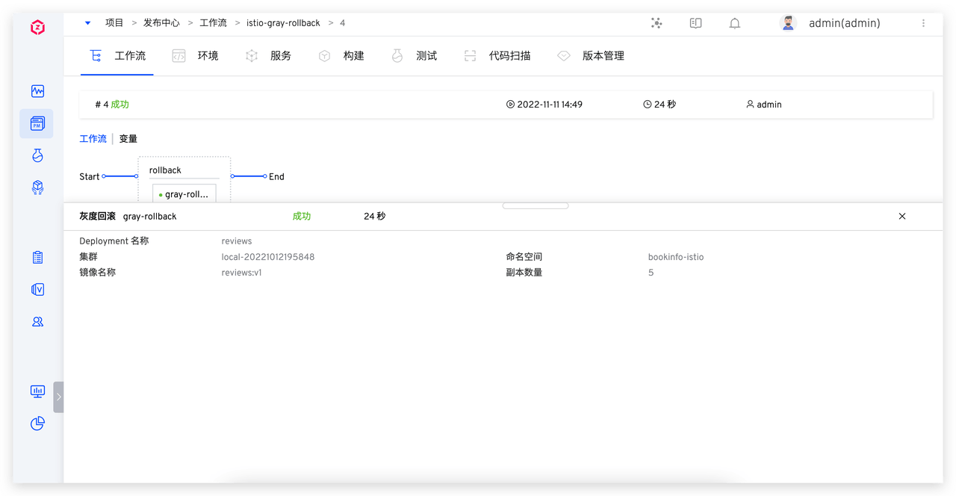
Task: Click the istio-gray-rollback breadcrumb link
Action: click(283, 23)
